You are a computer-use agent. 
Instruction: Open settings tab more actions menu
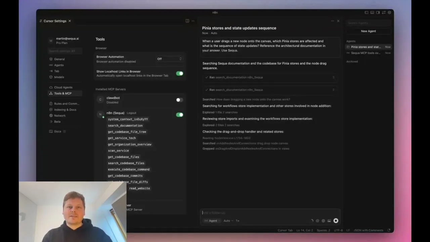click(x=193, y=21)
